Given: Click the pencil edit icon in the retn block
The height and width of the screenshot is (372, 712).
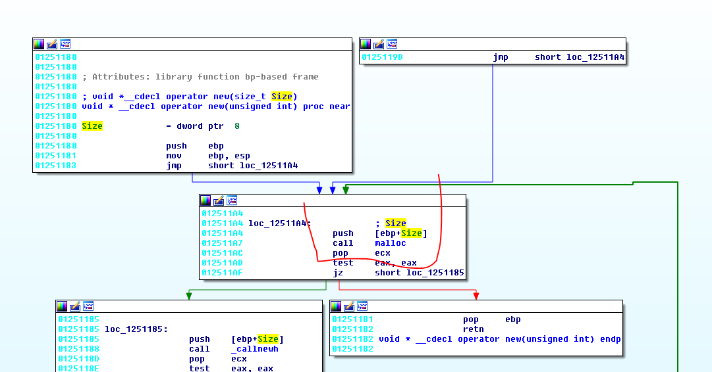Looking at the screenshot, I should click(x=349, y=306).
